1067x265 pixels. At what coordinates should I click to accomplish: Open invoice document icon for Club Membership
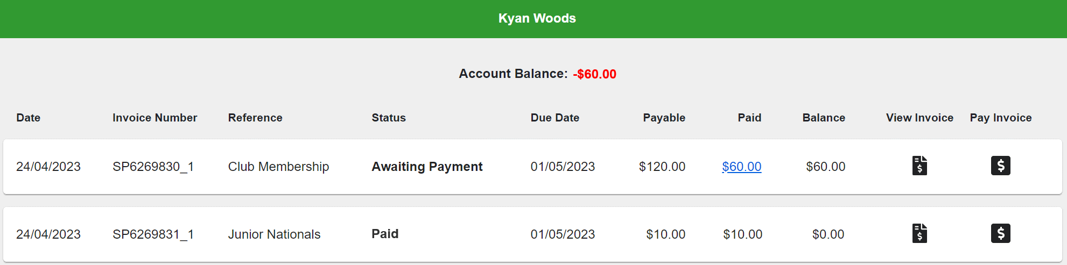[x=919, y=166]
